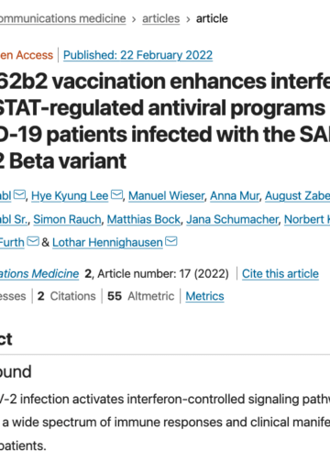Open the Metrics link

pos(204,296)
